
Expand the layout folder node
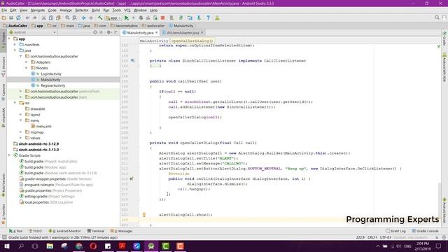point(21,115)
